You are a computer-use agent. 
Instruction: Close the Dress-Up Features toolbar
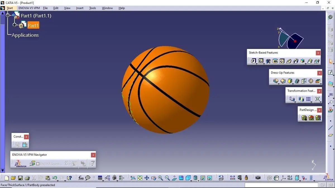tap(320, 73)
